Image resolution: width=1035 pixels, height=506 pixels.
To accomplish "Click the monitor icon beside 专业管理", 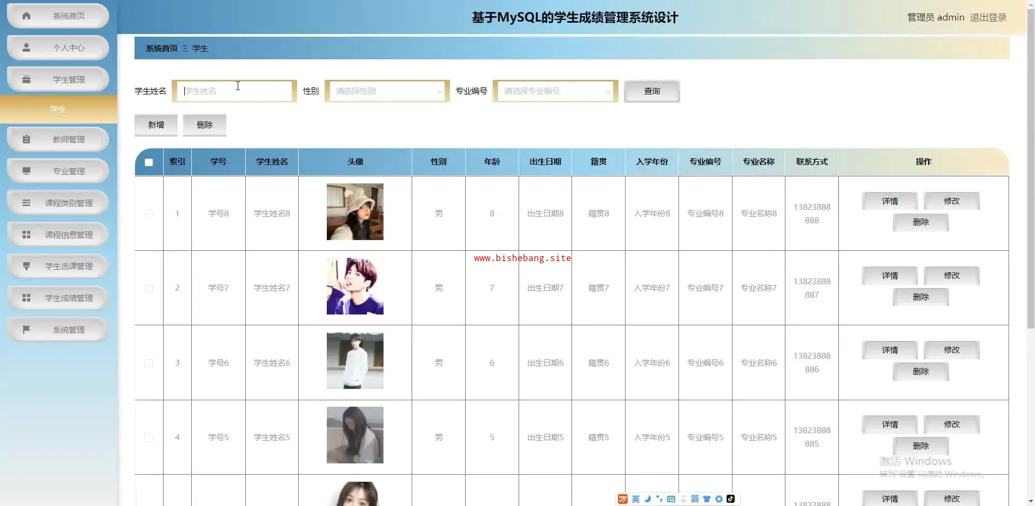I will pos(26,171).
